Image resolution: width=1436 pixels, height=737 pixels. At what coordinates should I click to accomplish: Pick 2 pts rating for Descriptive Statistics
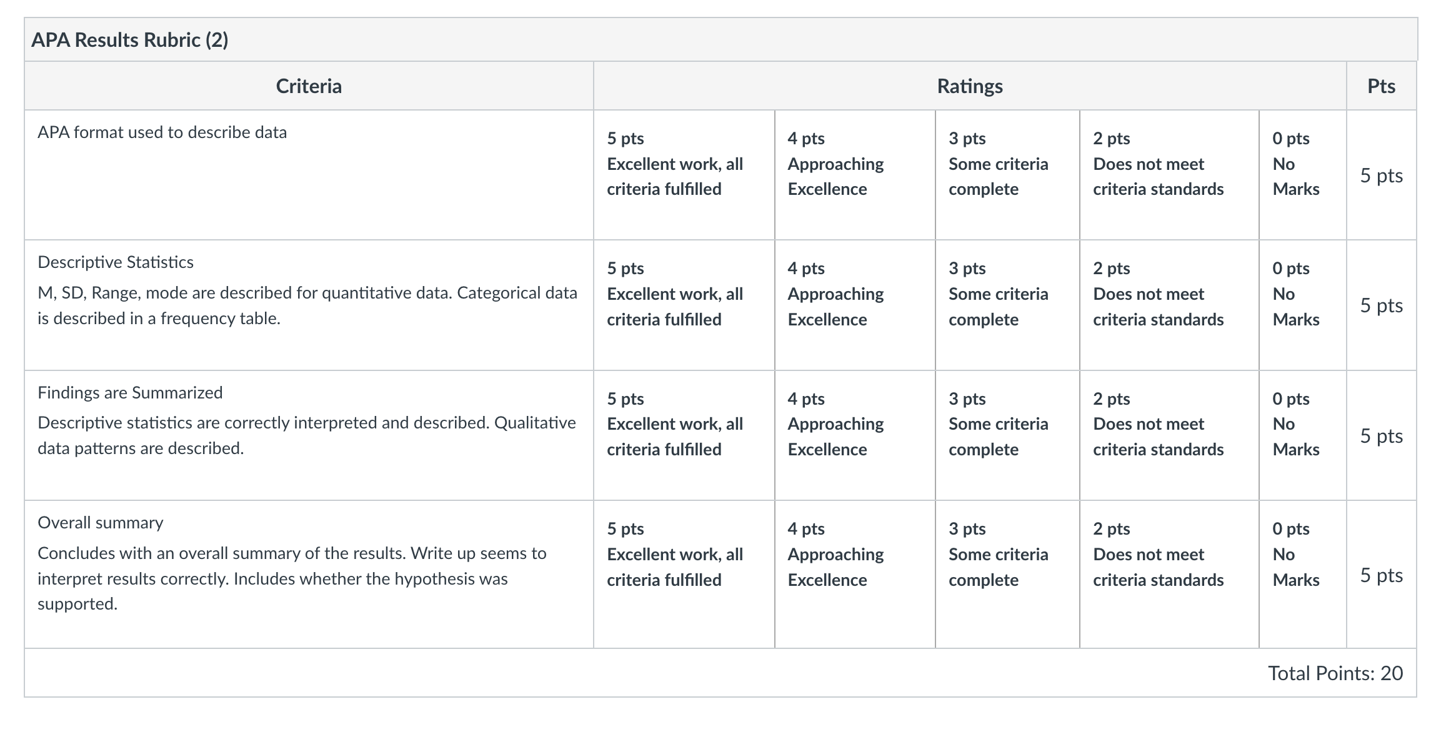click(1169, 305)
